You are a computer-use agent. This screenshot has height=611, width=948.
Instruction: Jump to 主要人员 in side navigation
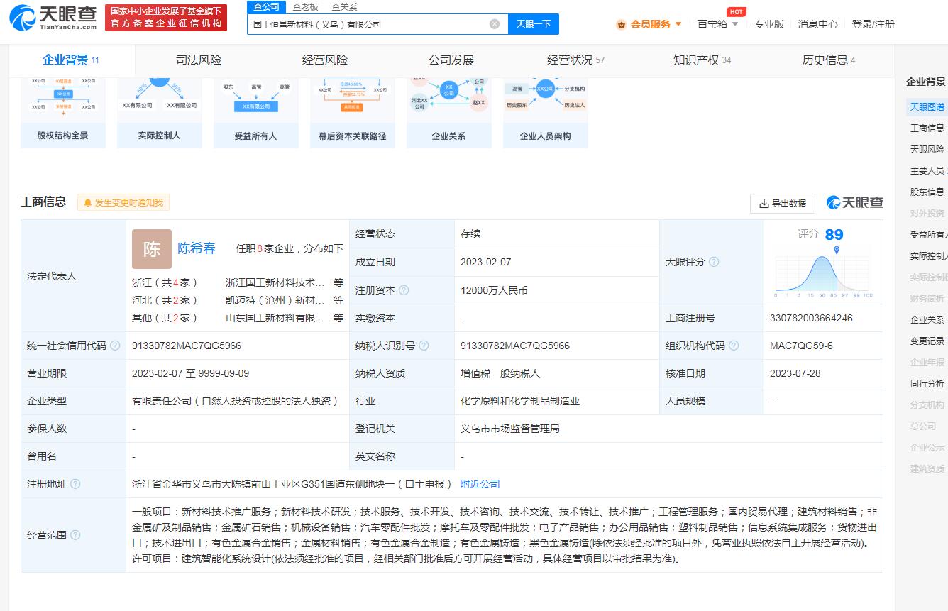point(927,170)
